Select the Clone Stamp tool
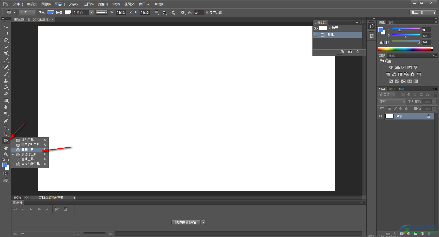 point(6,81)
